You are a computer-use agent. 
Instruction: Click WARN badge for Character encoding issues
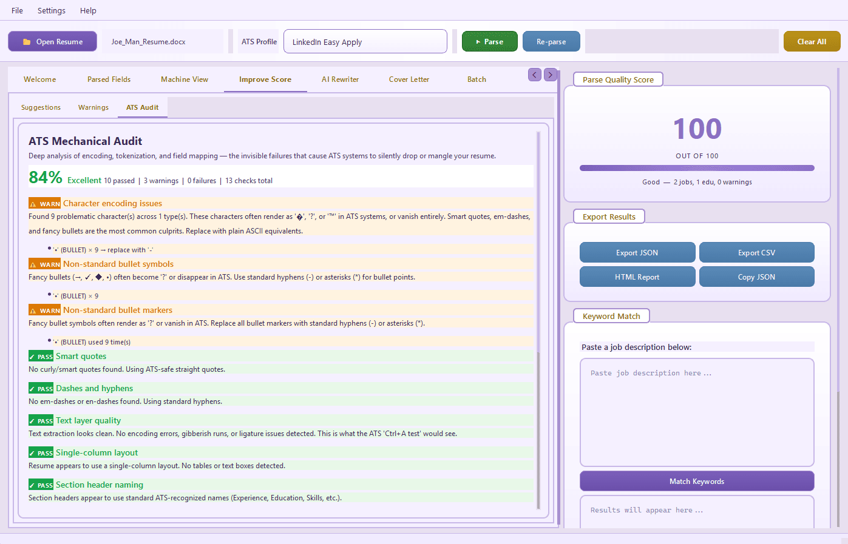(x=45, y=204)
